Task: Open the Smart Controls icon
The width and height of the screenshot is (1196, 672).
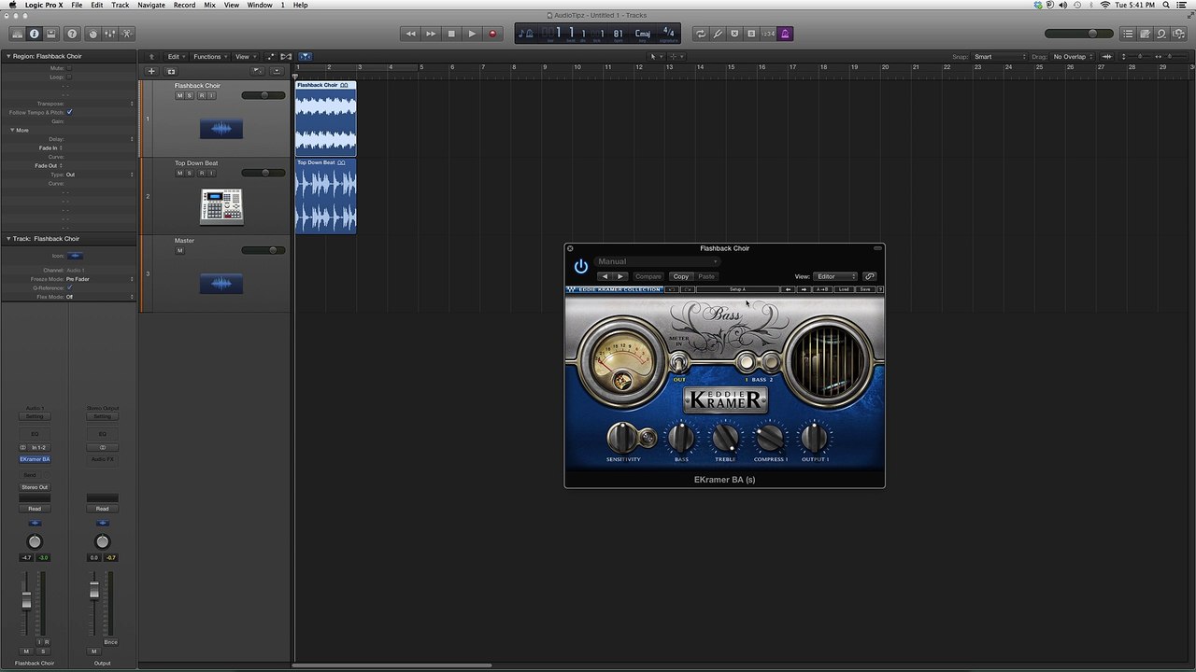Action: pyautogui.click(x=93, y=34)
